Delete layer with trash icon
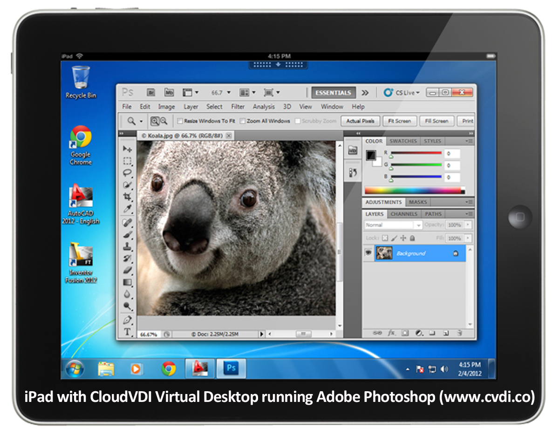The image size is (559, 435). click(459, 333)
